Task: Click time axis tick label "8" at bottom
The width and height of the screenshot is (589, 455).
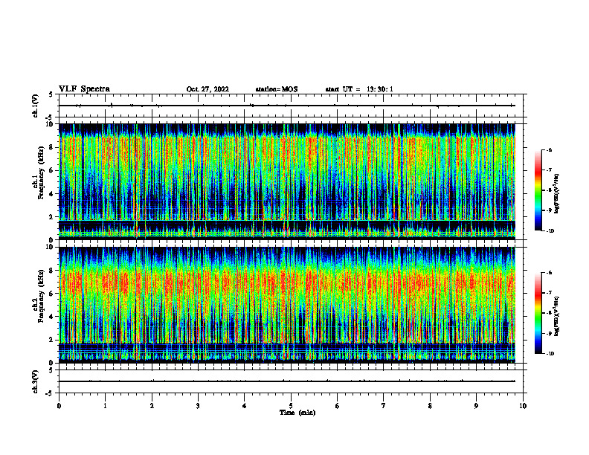Action: tap(430, 406)
